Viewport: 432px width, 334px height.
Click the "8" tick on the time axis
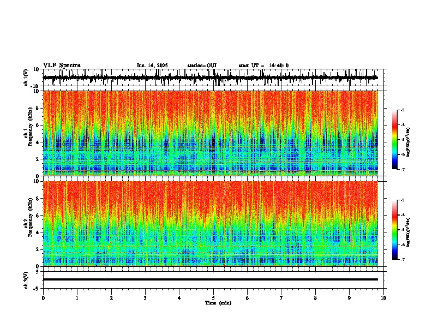[x=315, y=298]
